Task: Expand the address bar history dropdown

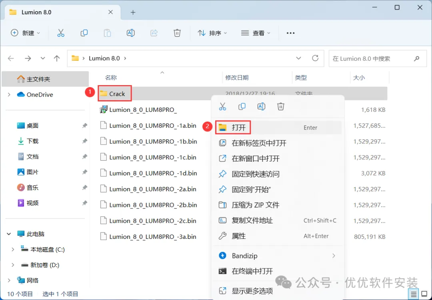Action: [298, 58]
